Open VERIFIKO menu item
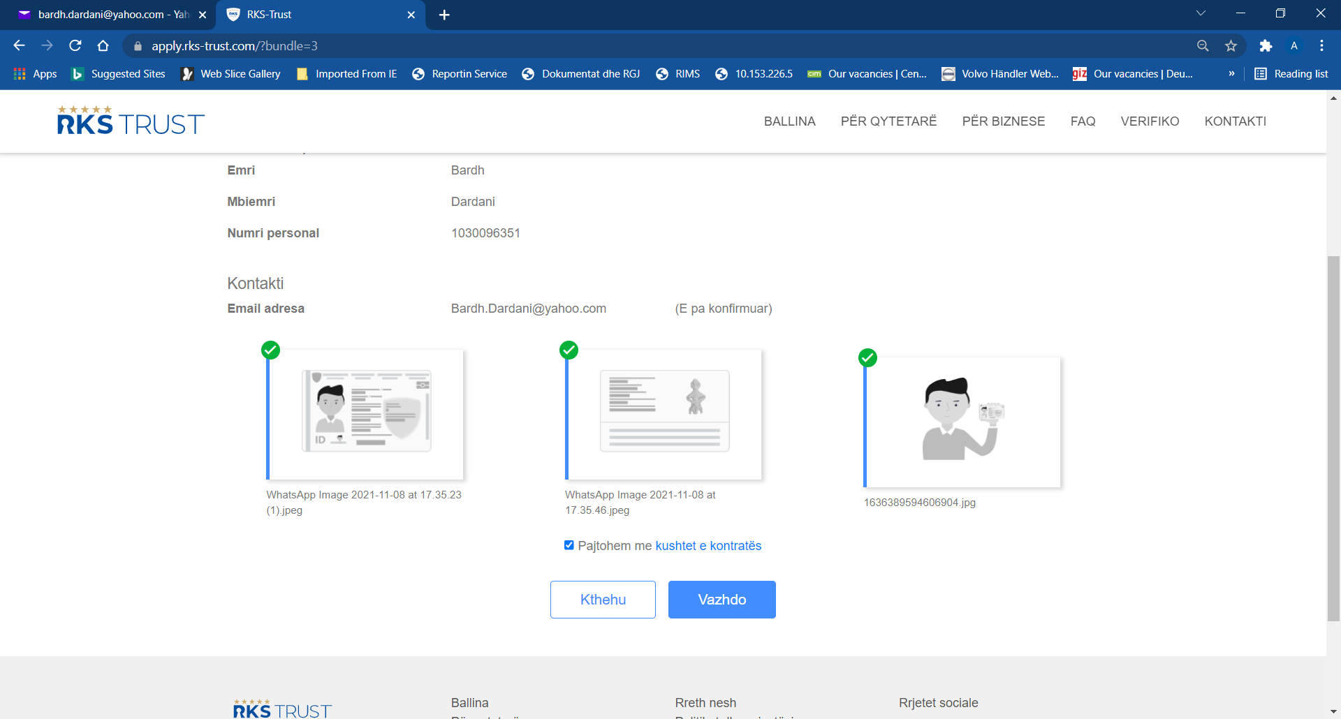 (x=1150, y=121)
